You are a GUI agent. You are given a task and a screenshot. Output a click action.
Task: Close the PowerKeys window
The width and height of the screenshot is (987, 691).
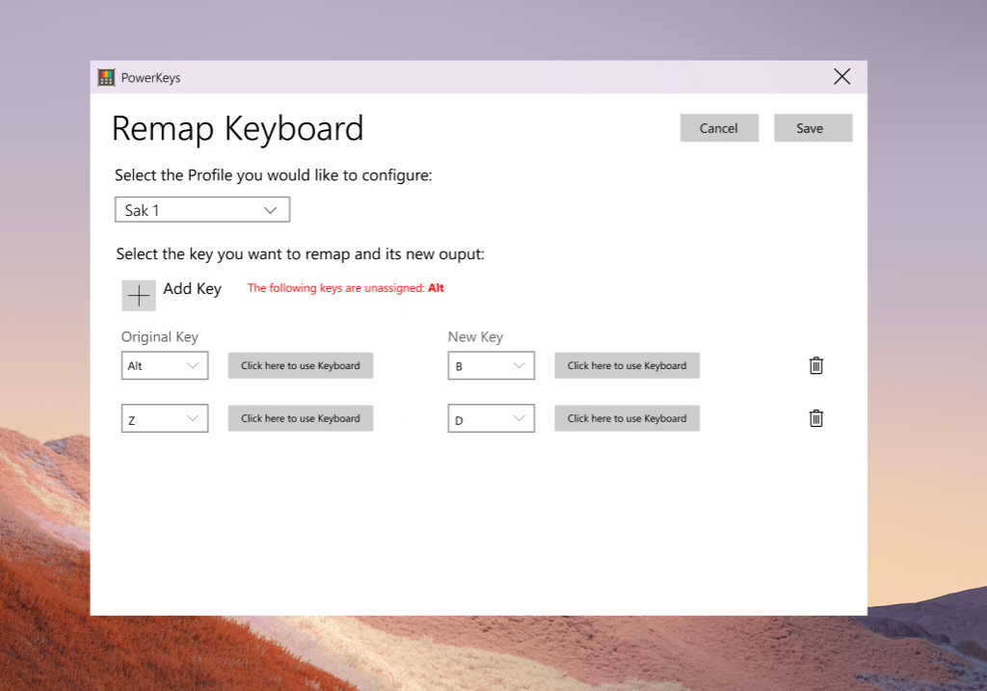pos(841,76)
